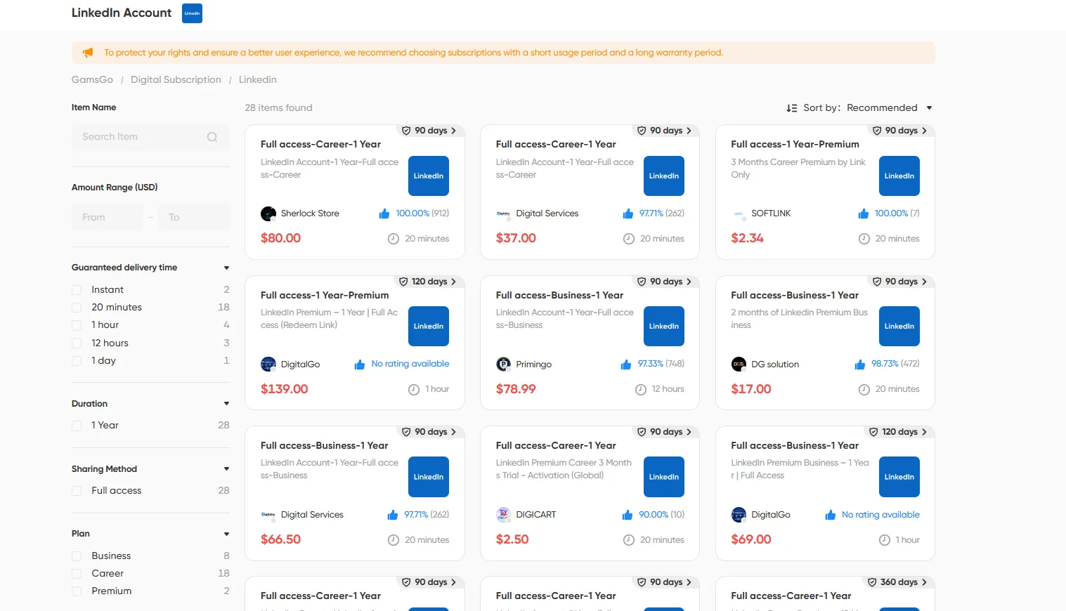Click the thumbs-up rating icon for Primingo
The image size is (1066, 611).
[626, 364]
